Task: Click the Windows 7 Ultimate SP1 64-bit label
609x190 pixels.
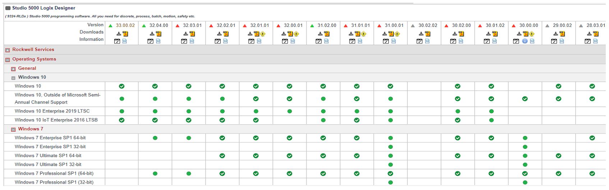Action: pos(48,156)
